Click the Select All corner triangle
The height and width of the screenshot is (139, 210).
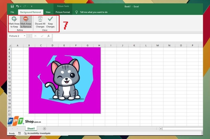click(10, 45)
